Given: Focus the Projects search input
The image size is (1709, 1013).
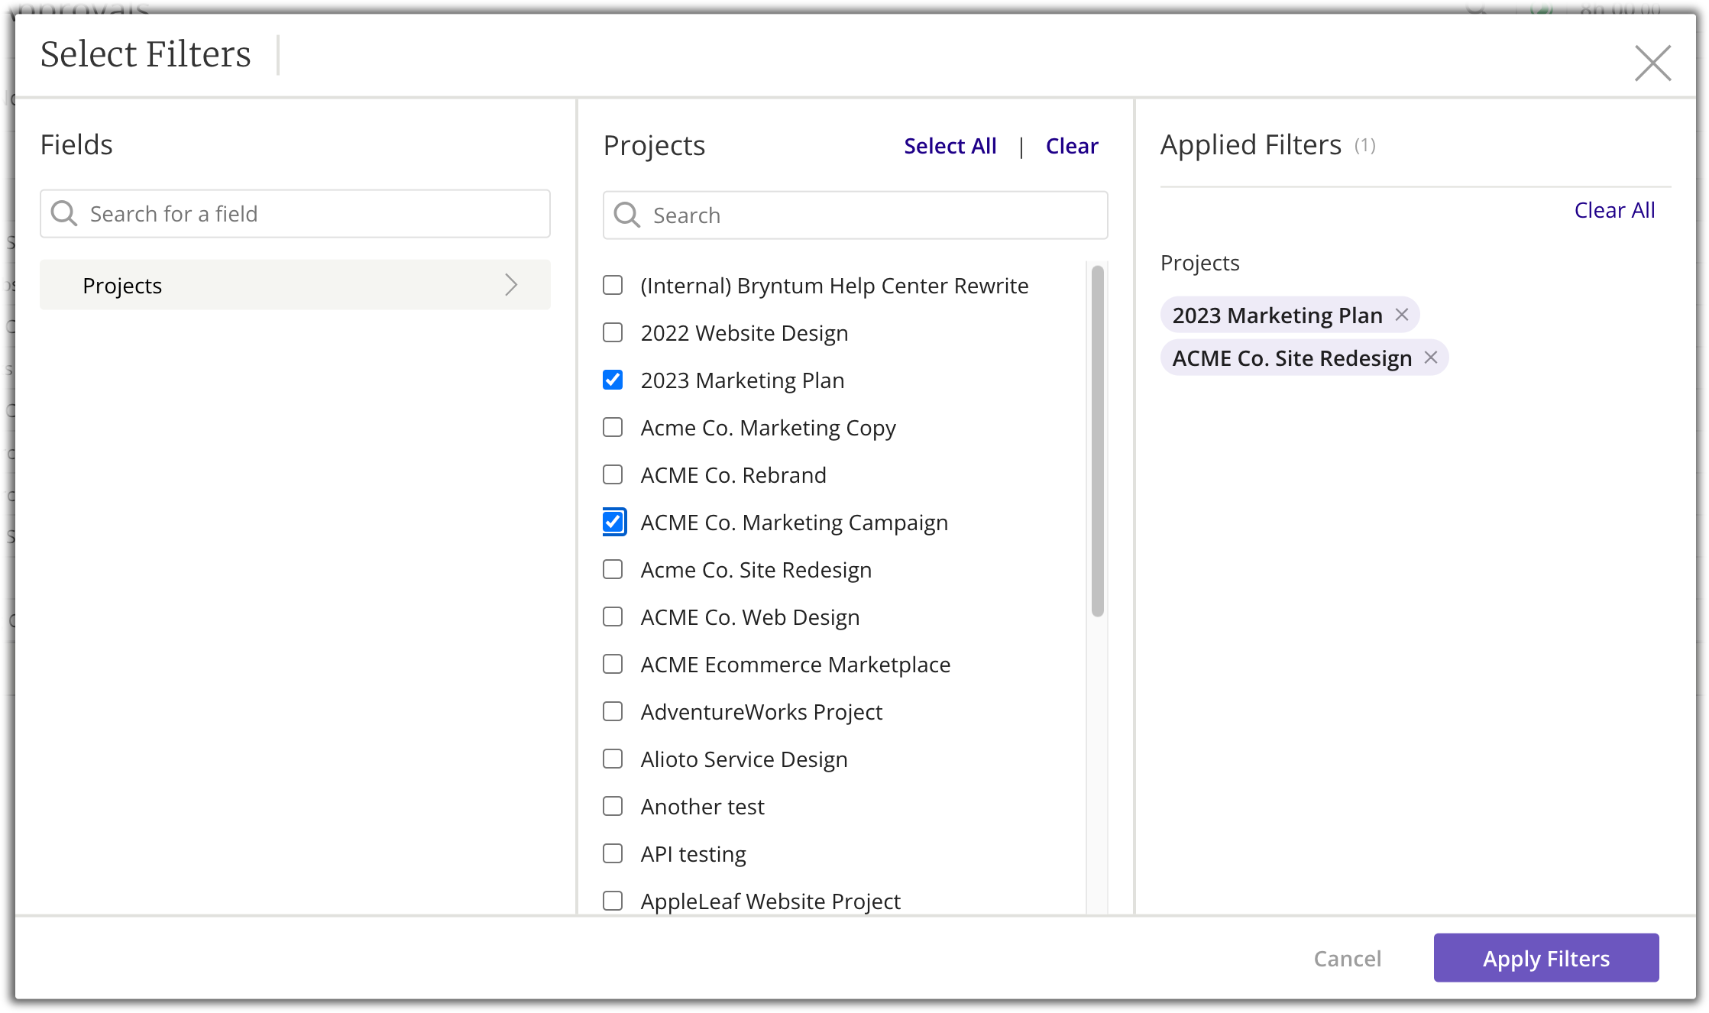Looking at the screenshot, I should pos(855,215).
